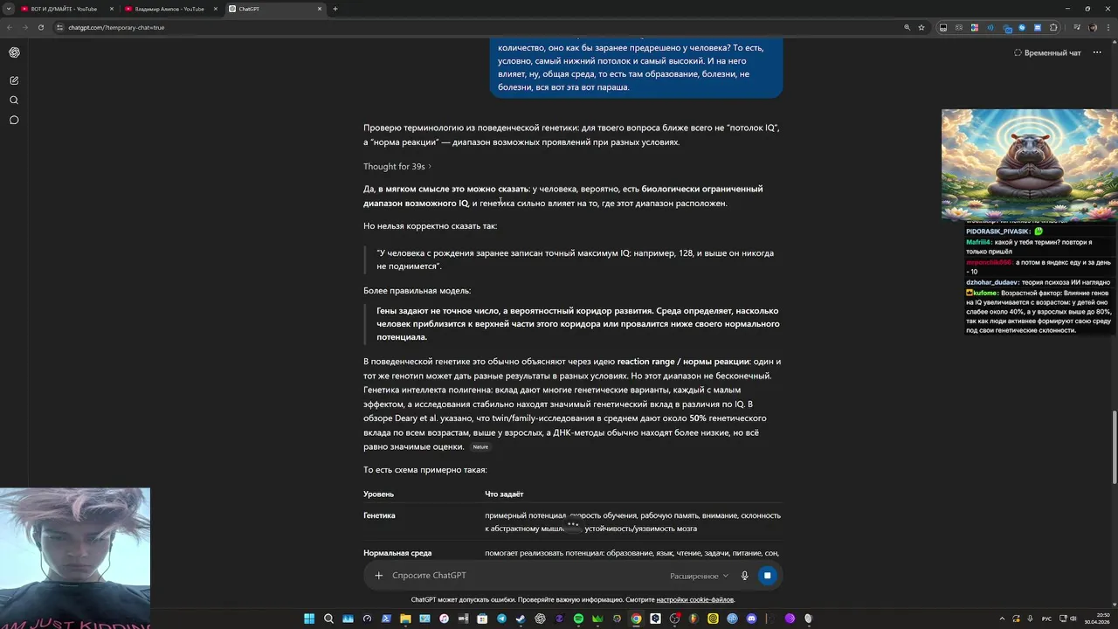Activate voice dictation microphone icon
1118x629 pixels.
(x=745, y=576)
